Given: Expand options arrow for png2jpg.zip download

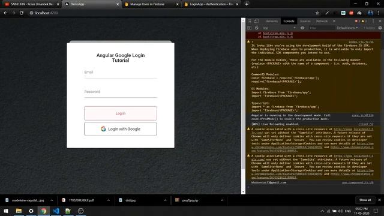Looking at the screenshot, I should [x=222, y=200].
